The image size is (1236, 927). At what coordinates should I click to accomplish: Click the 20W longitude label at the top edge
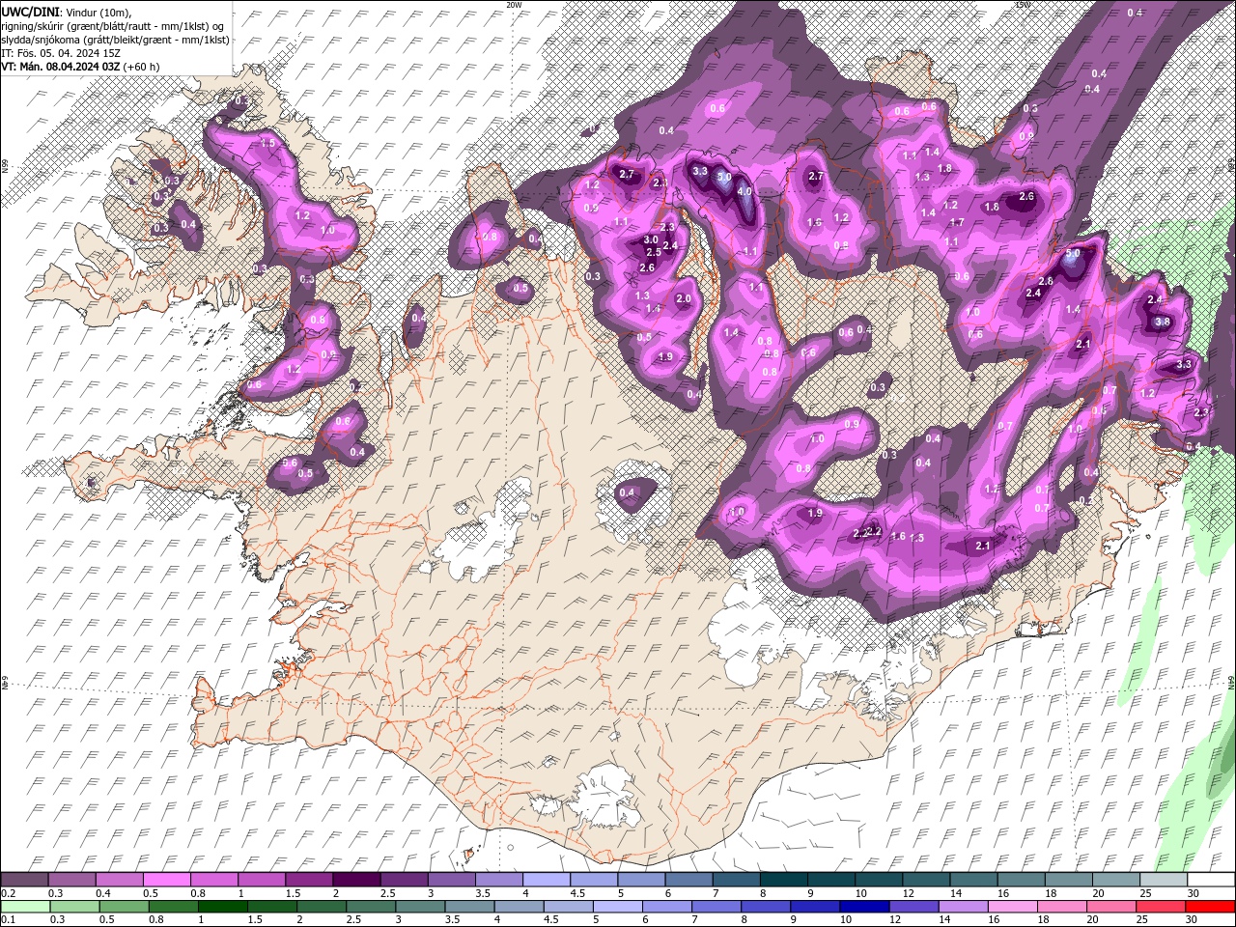point(514,5)
